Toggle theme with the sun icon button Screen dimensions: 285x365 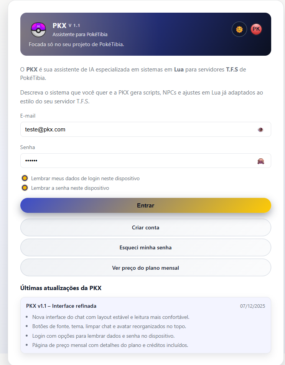[239, 29]
